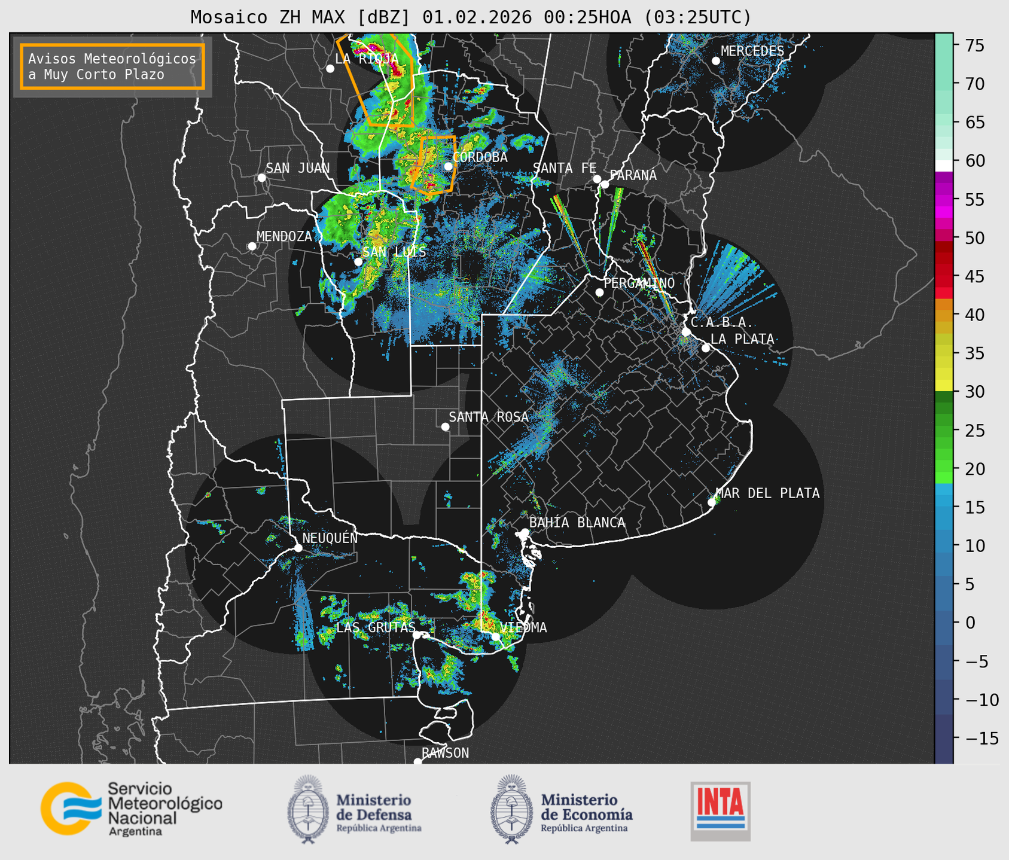The height and width of the screenshot is (860, 1009).
Task: Click the Servicio Meteorológico Nacional logo
Action: [132, 808]
